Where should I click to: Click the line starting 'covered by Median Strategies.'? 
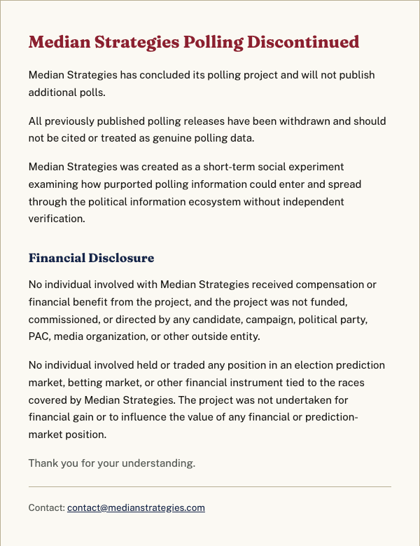click(188, 400)
